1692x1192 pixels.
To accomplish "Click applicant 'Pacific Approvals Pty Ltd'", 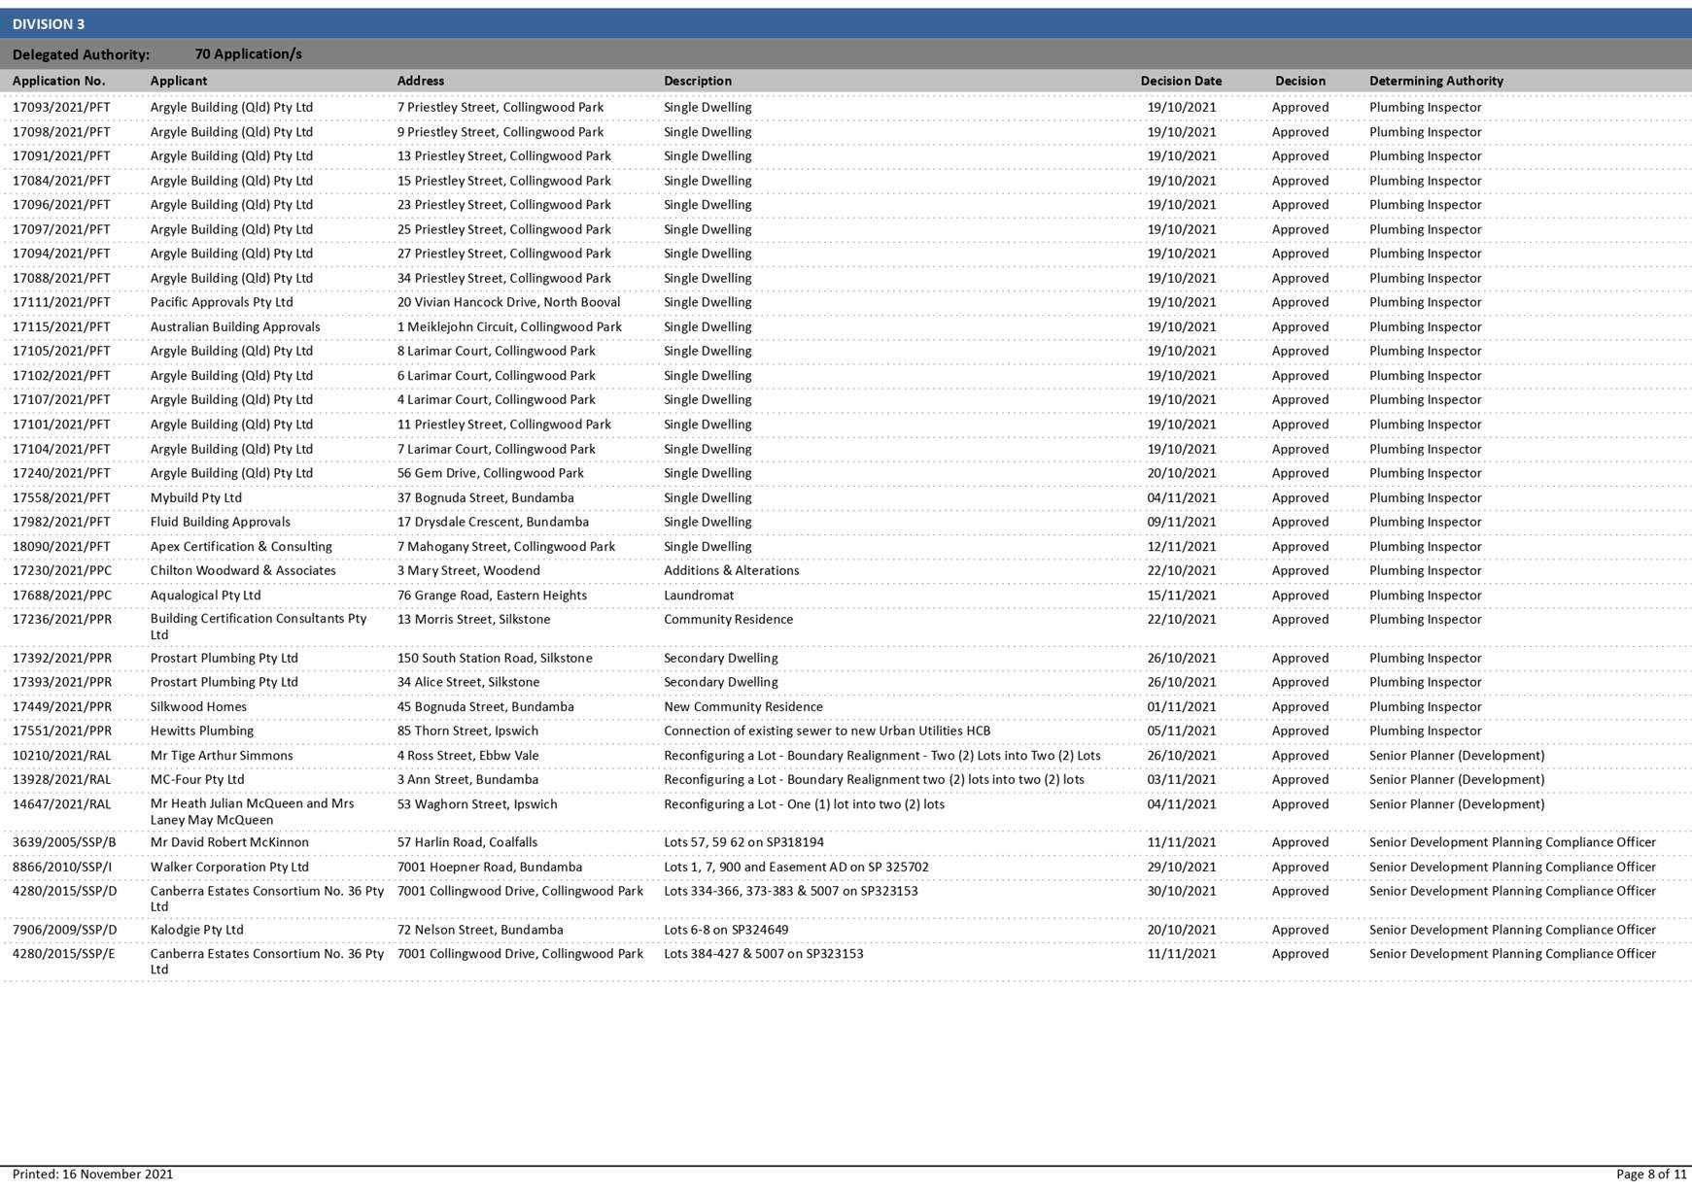I will 222,302.
